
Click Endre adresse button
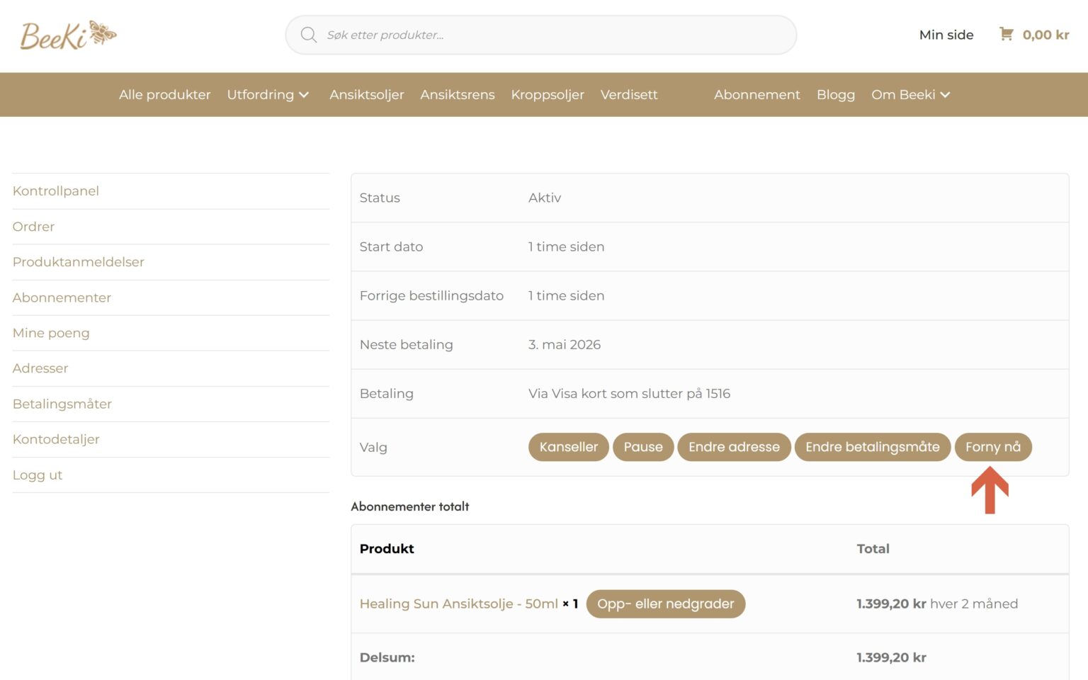pos(734,447)
